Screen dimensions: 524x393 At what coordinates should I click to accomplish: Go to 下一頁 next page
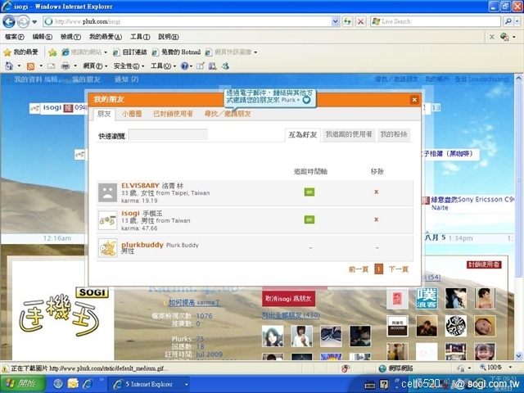(x=399, y=269)
